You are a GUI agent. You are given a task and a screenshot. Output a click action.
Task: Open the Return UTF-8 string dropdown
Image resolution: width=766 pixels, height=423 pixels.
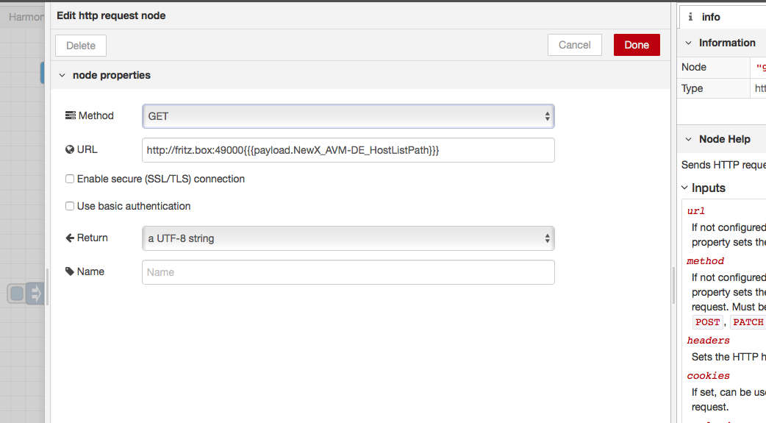348,238
